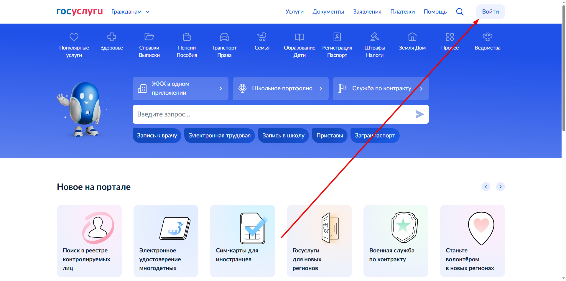This screenshot has width=566, height=281.
Task: Select the Электронная трудовая chip
Action: coord(220,136)
